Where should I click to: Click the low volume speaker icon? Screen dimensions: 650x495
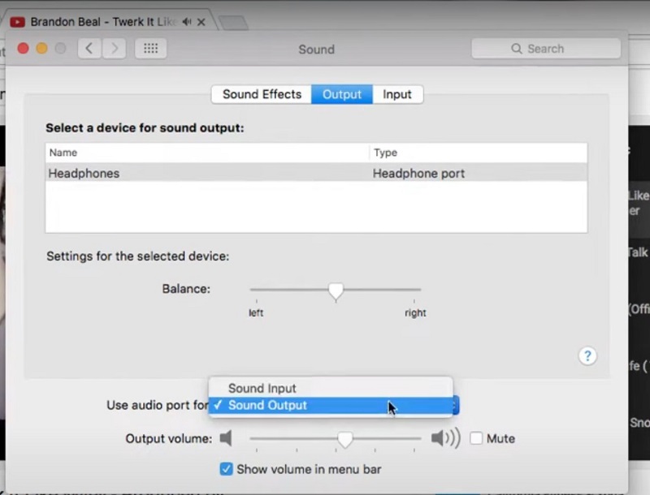click(226, 439)
